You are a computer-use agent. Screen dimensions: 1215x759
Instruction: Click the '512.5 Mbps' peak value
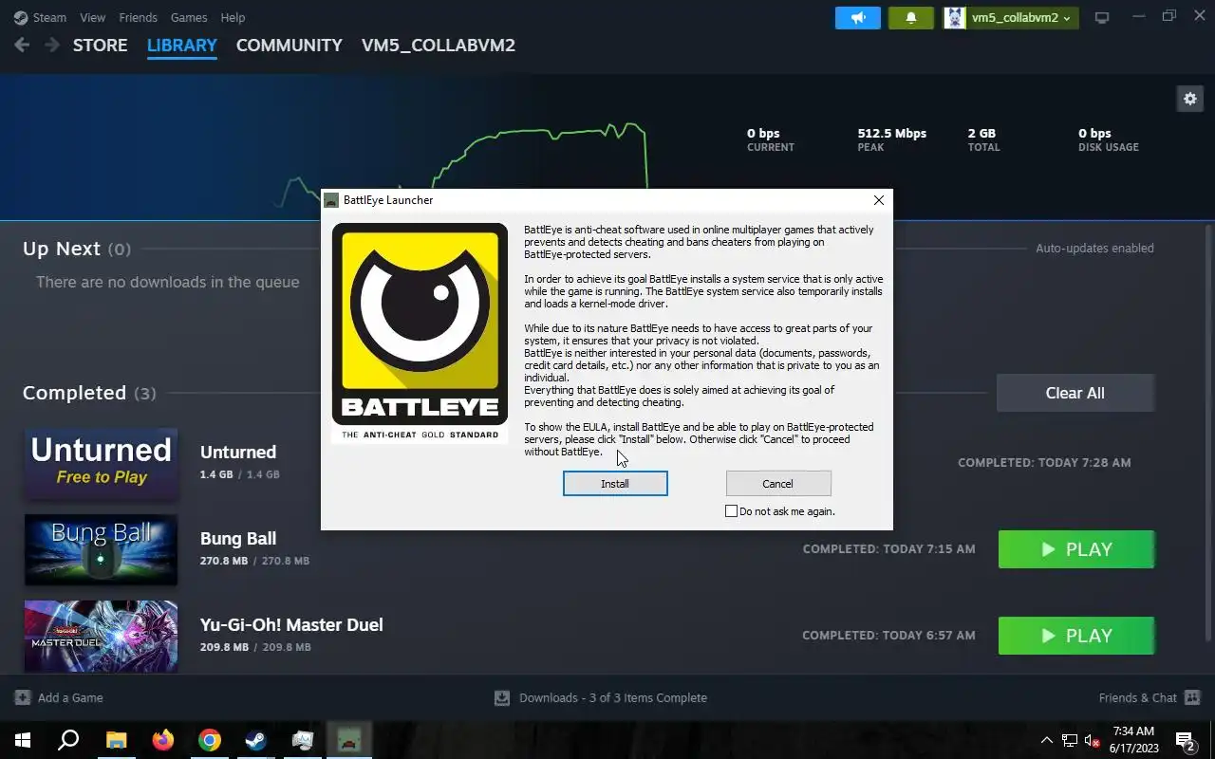coord(892,133)
